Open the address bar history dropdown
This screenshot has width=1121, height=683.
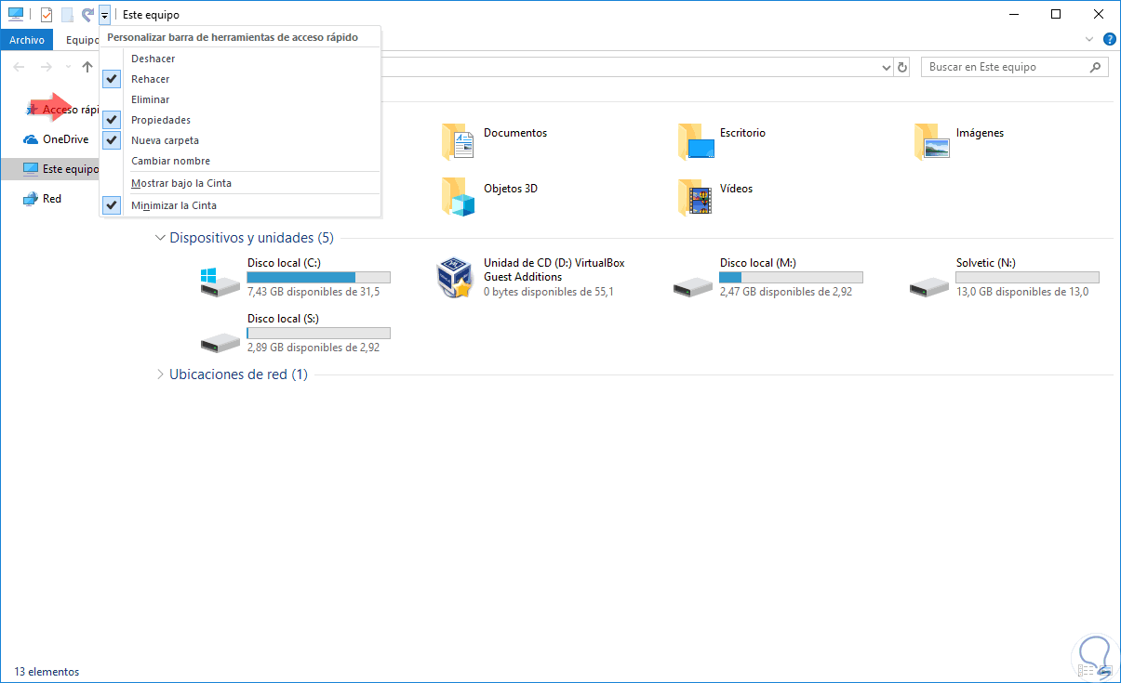coord(886,68)
